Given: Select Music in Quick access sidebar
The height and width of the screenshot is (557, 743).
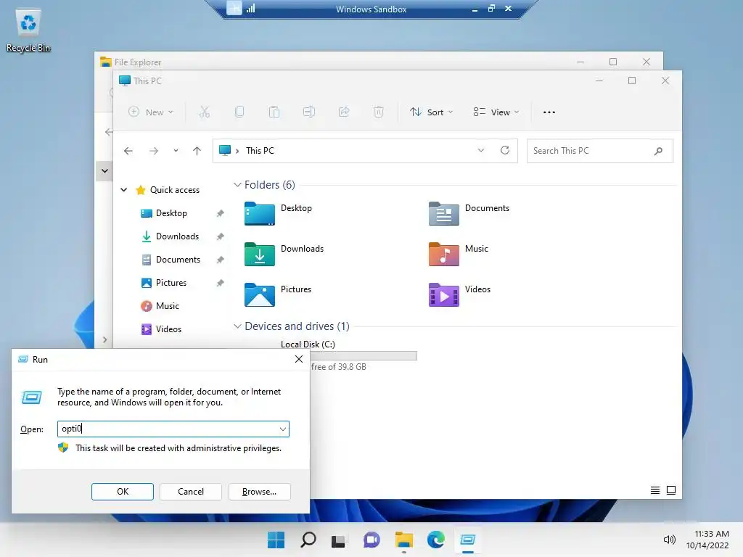Looking at the screenshot, I should [x=168, y=306].
